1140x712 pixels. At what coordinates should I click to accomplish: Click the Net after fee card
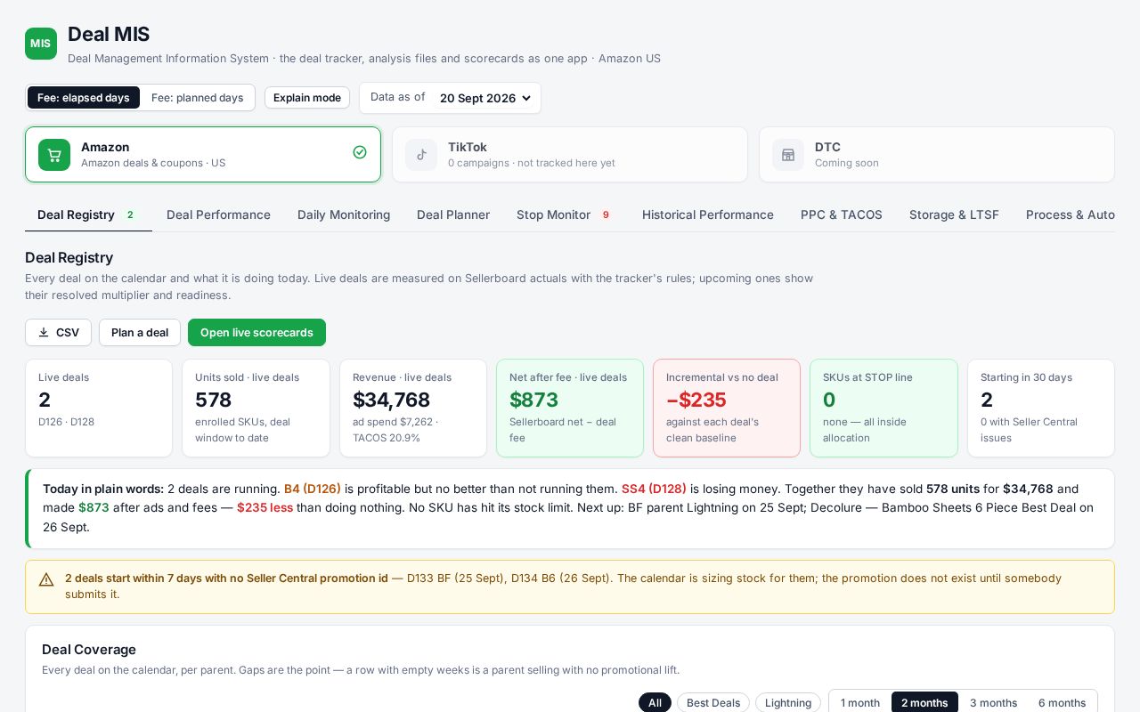click(x=570, y=409)
